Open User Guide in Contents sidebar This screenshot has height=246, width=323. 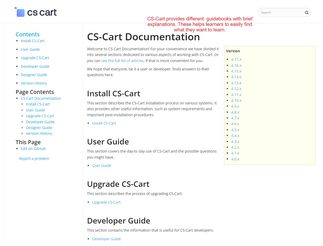(30, 49)
